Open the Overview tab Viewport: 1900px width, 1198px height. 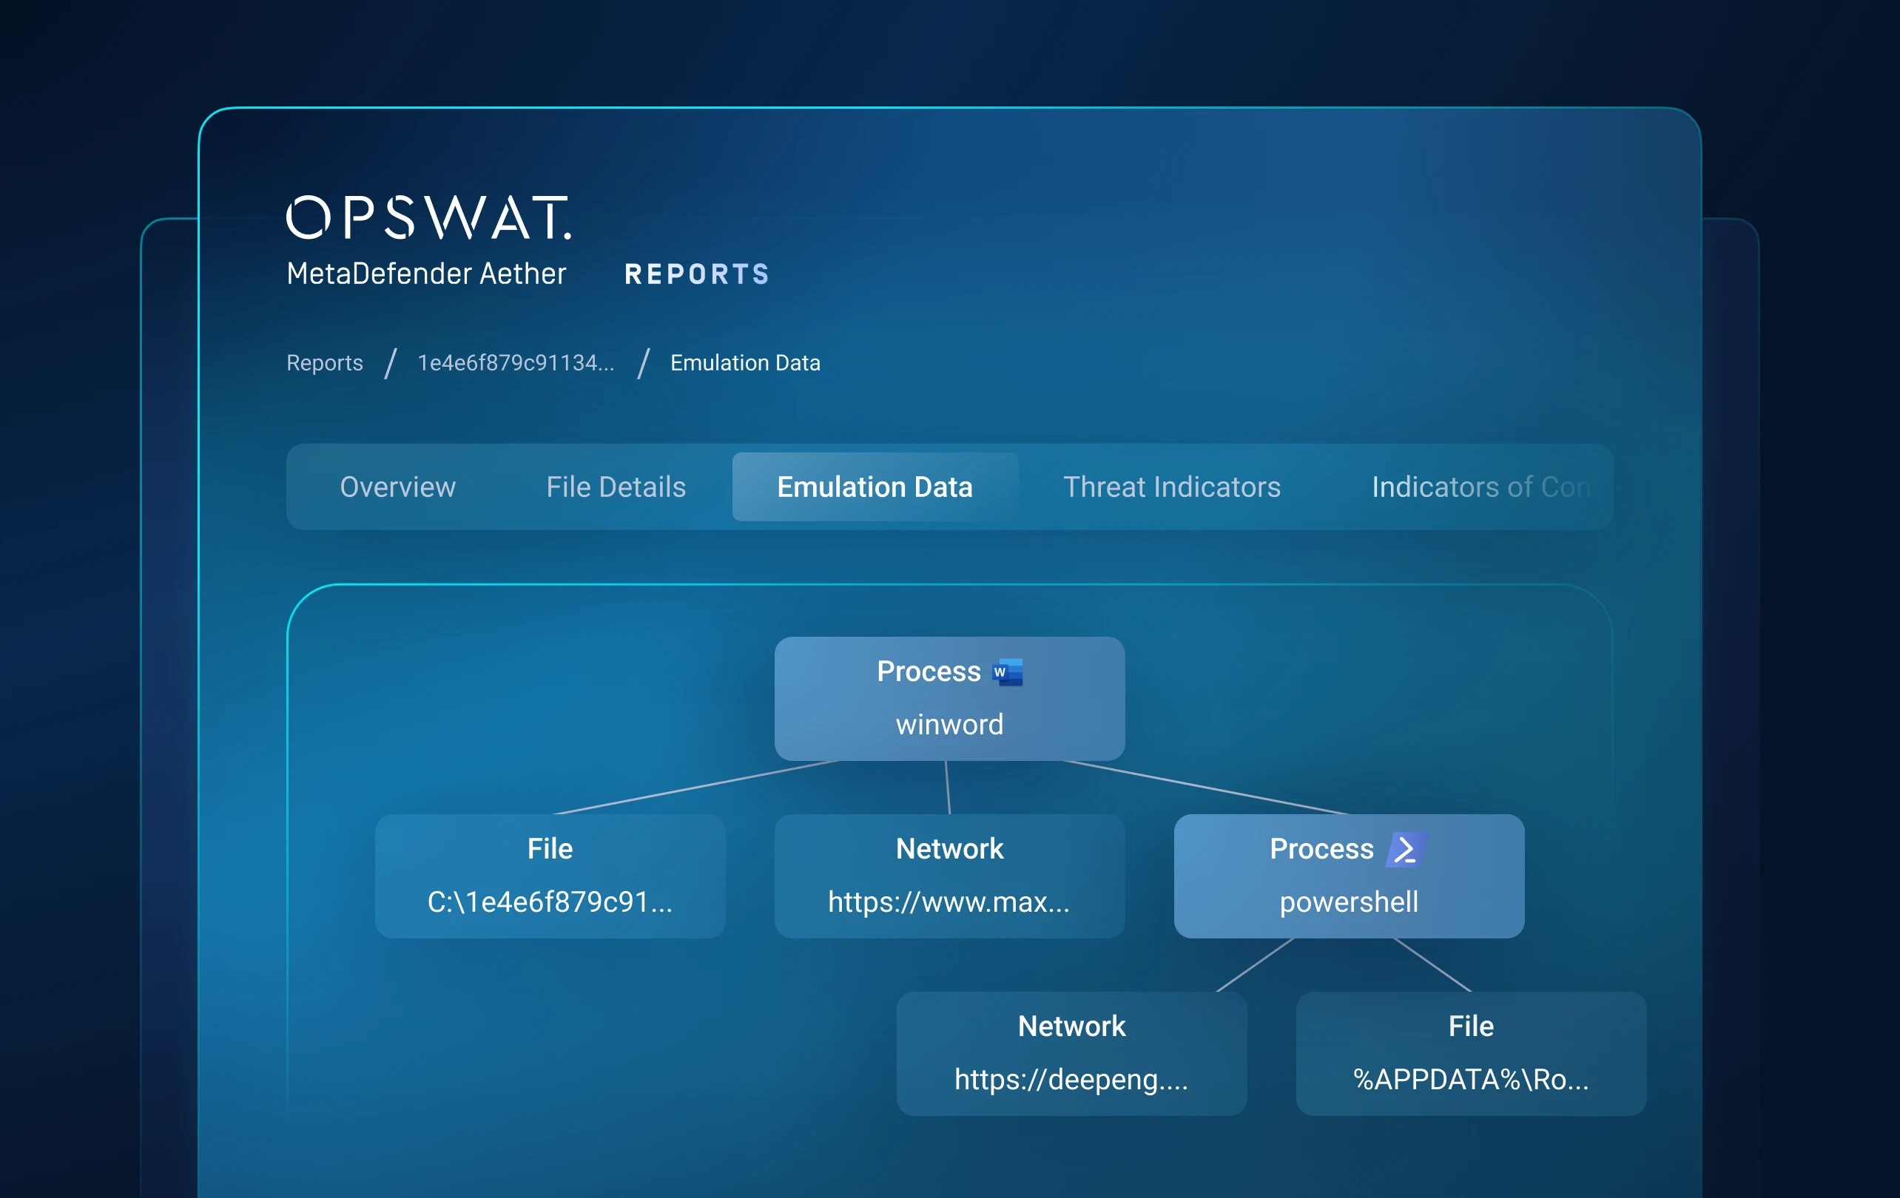coord(397,487)
